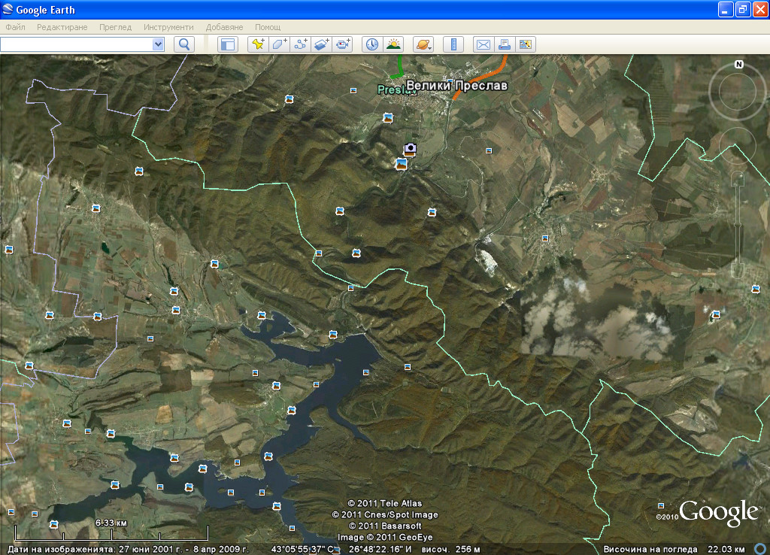Toggle sunlight across the landscape
This screenshot has height=555, width=770.
coord(393,44)
